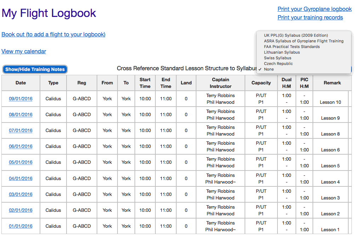Open the 06/01/2016 flight record

coord(21,147)
